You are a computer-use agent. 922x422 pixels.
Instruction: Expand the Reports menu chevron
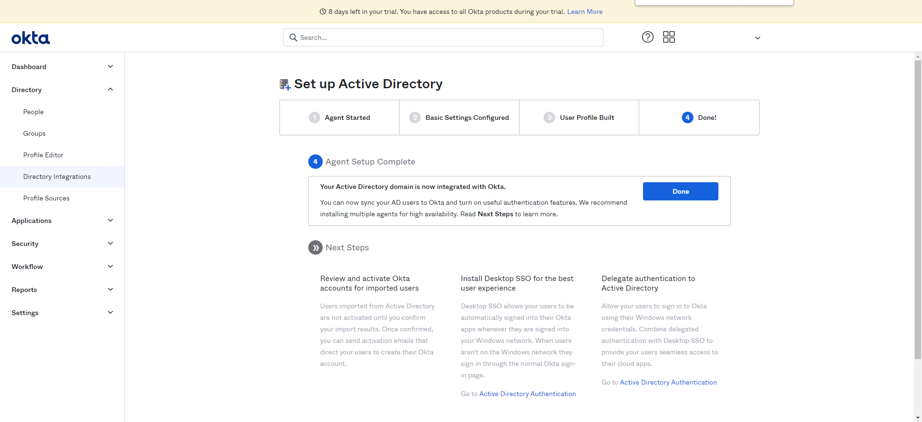tap(110, 290)
